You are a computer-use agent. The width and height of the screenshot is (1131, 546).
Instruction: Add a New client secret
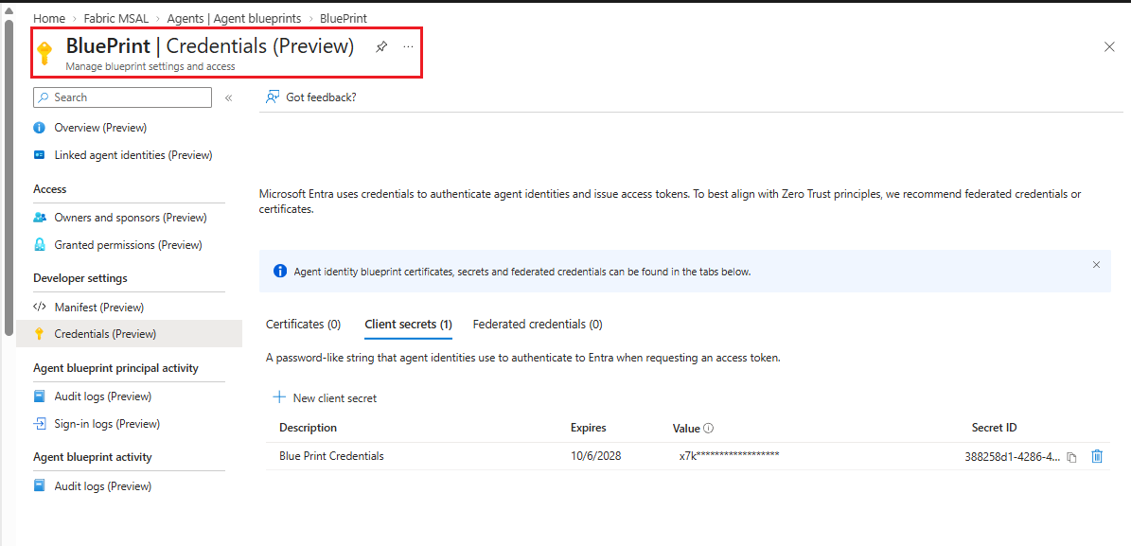pos(325,397)
